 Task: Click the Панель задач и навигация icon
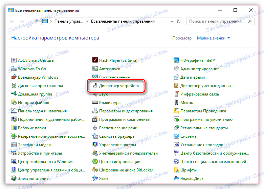click(14, 111)
